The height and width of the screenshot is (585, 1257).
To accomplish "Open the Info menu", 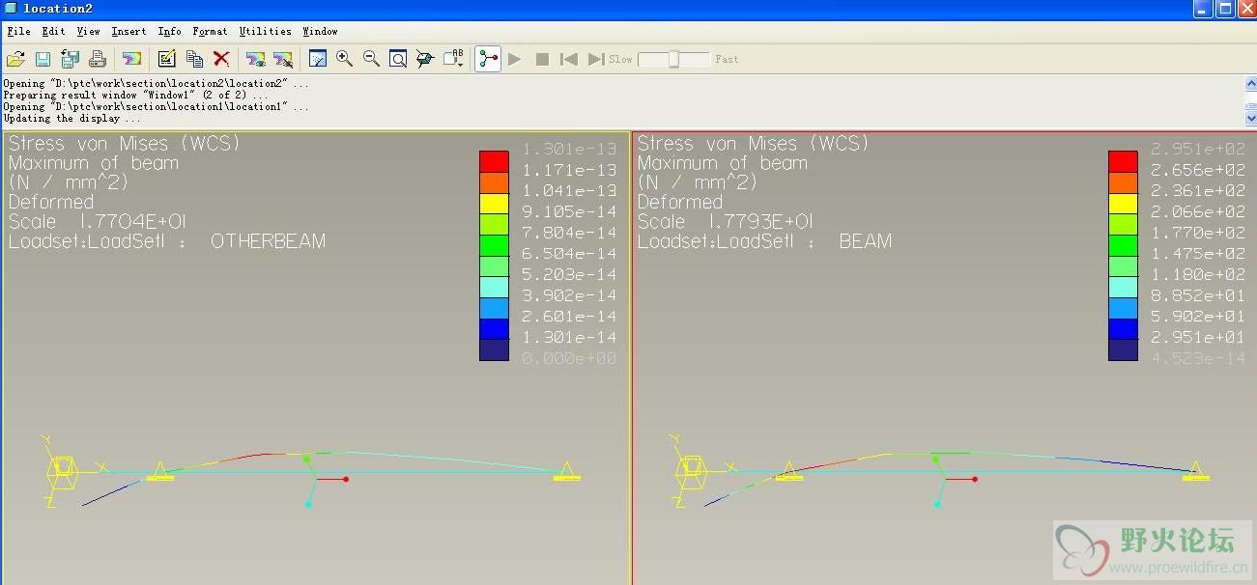I will (x=169, y=32).
